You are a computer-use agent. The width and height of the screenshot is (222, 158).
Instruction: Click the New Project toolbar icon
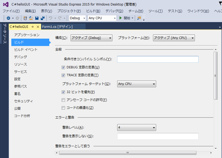pos(25,18)
